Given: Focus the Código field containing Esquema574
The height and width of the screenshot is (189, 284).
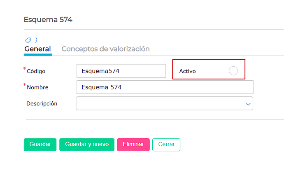Looking at the screenshot, I should tap(121, 71).
